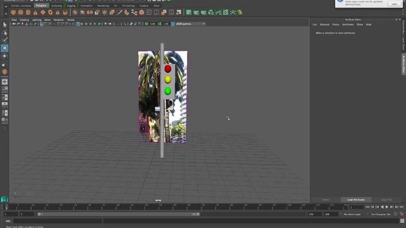The image size is (406, 228).
Task: Toggle film gate display in panel toolbar
Action: coord(46,24)
